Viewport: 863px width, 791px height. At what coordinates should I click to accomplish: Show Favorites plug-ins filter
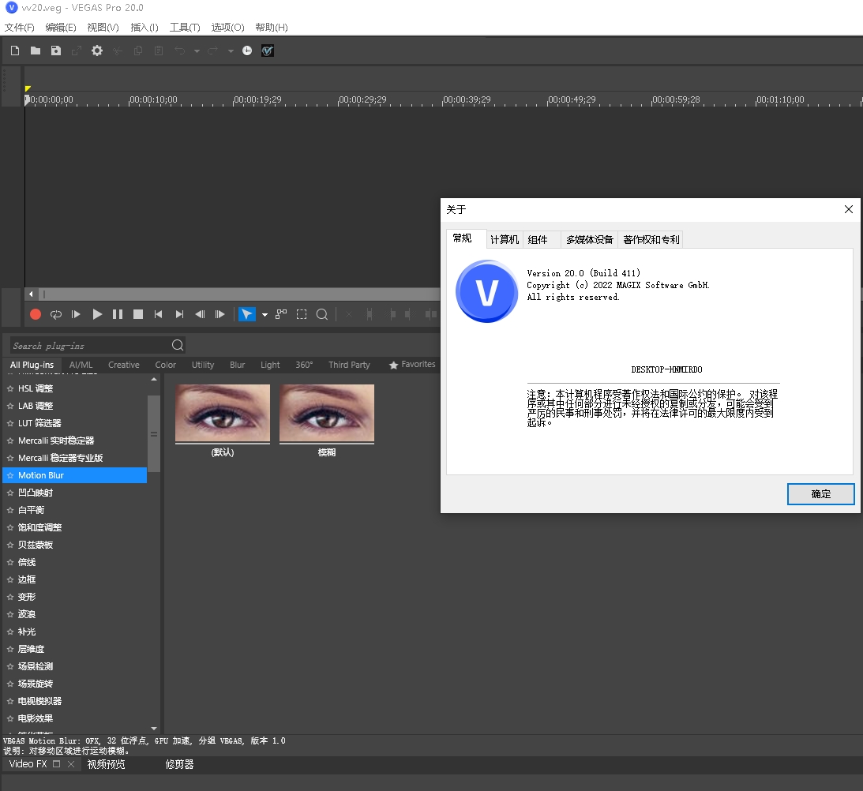(412, 365)
